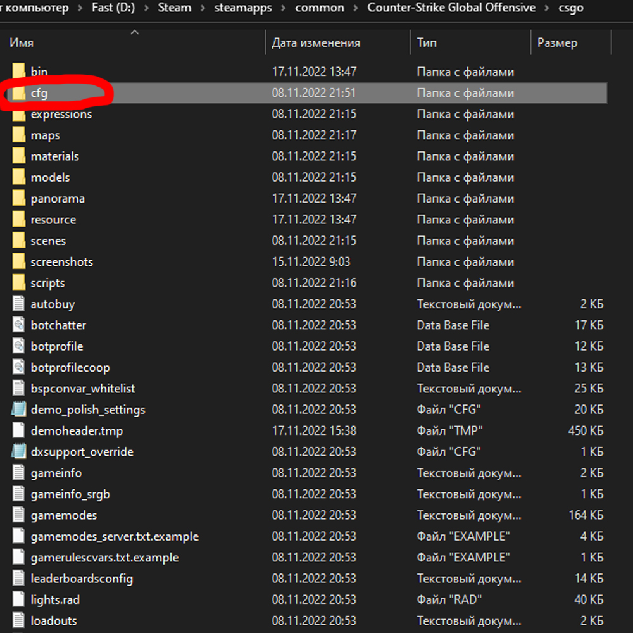The image size is (633, 633).
Task: Select the gamerulescvars.txt.example file name
Action: tap(104, 558)
